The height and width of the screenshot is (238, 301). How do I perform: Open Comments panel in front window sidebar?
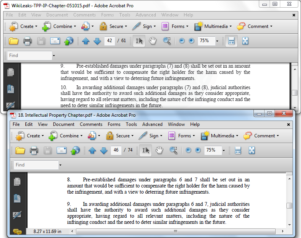point(17,231)
